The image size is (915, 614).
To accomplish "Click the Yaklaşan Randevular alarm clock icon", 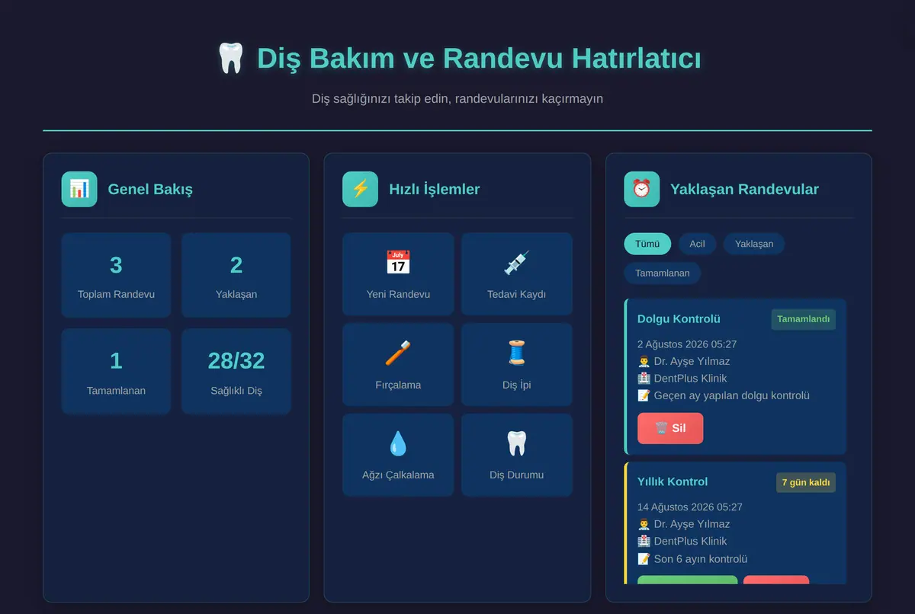I will pyautogui.click(x=641, y=189).
